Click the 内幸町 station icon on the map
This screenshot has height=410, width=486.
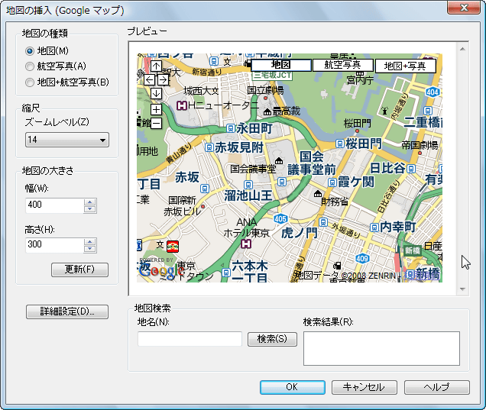point(374,228)
